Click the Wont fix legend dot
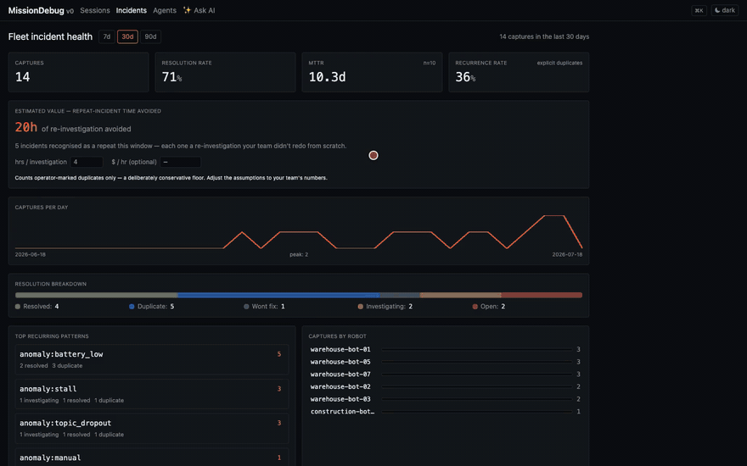This screenshot has height=466, width=747. (x=246, y=307)
